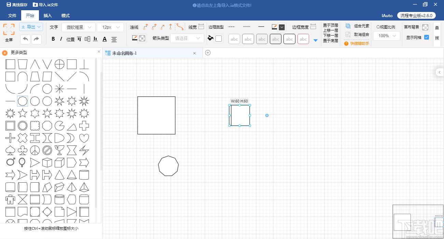The height and width of the screenshot is (239, 444).
Task: Click the fullscreen (全屏) icon
Action: (x=9, y=29)
